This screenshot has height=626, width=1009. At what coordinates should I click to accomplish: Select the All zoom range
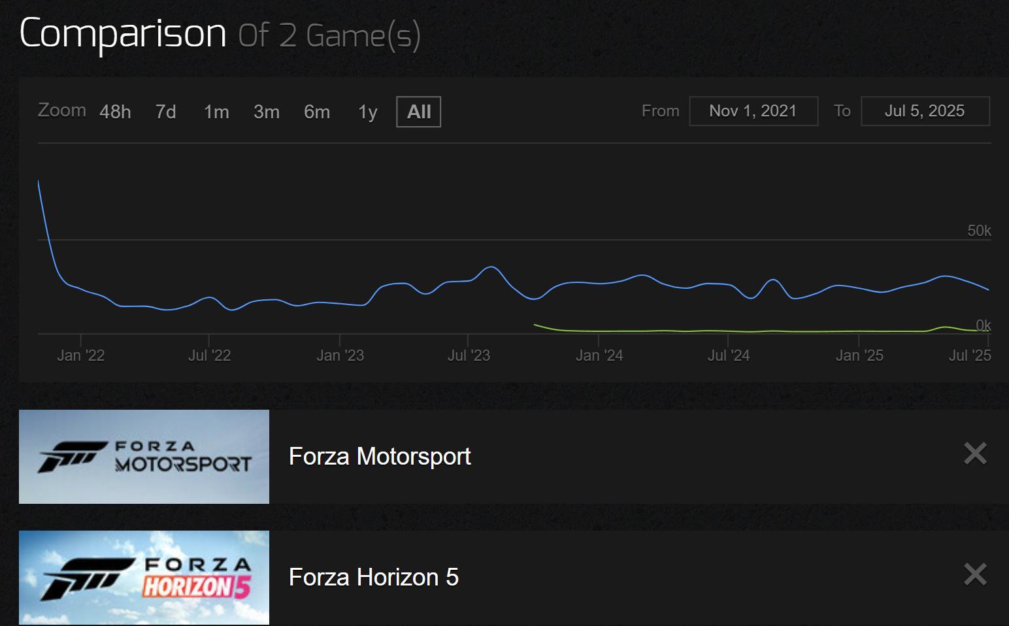[419, 112]
